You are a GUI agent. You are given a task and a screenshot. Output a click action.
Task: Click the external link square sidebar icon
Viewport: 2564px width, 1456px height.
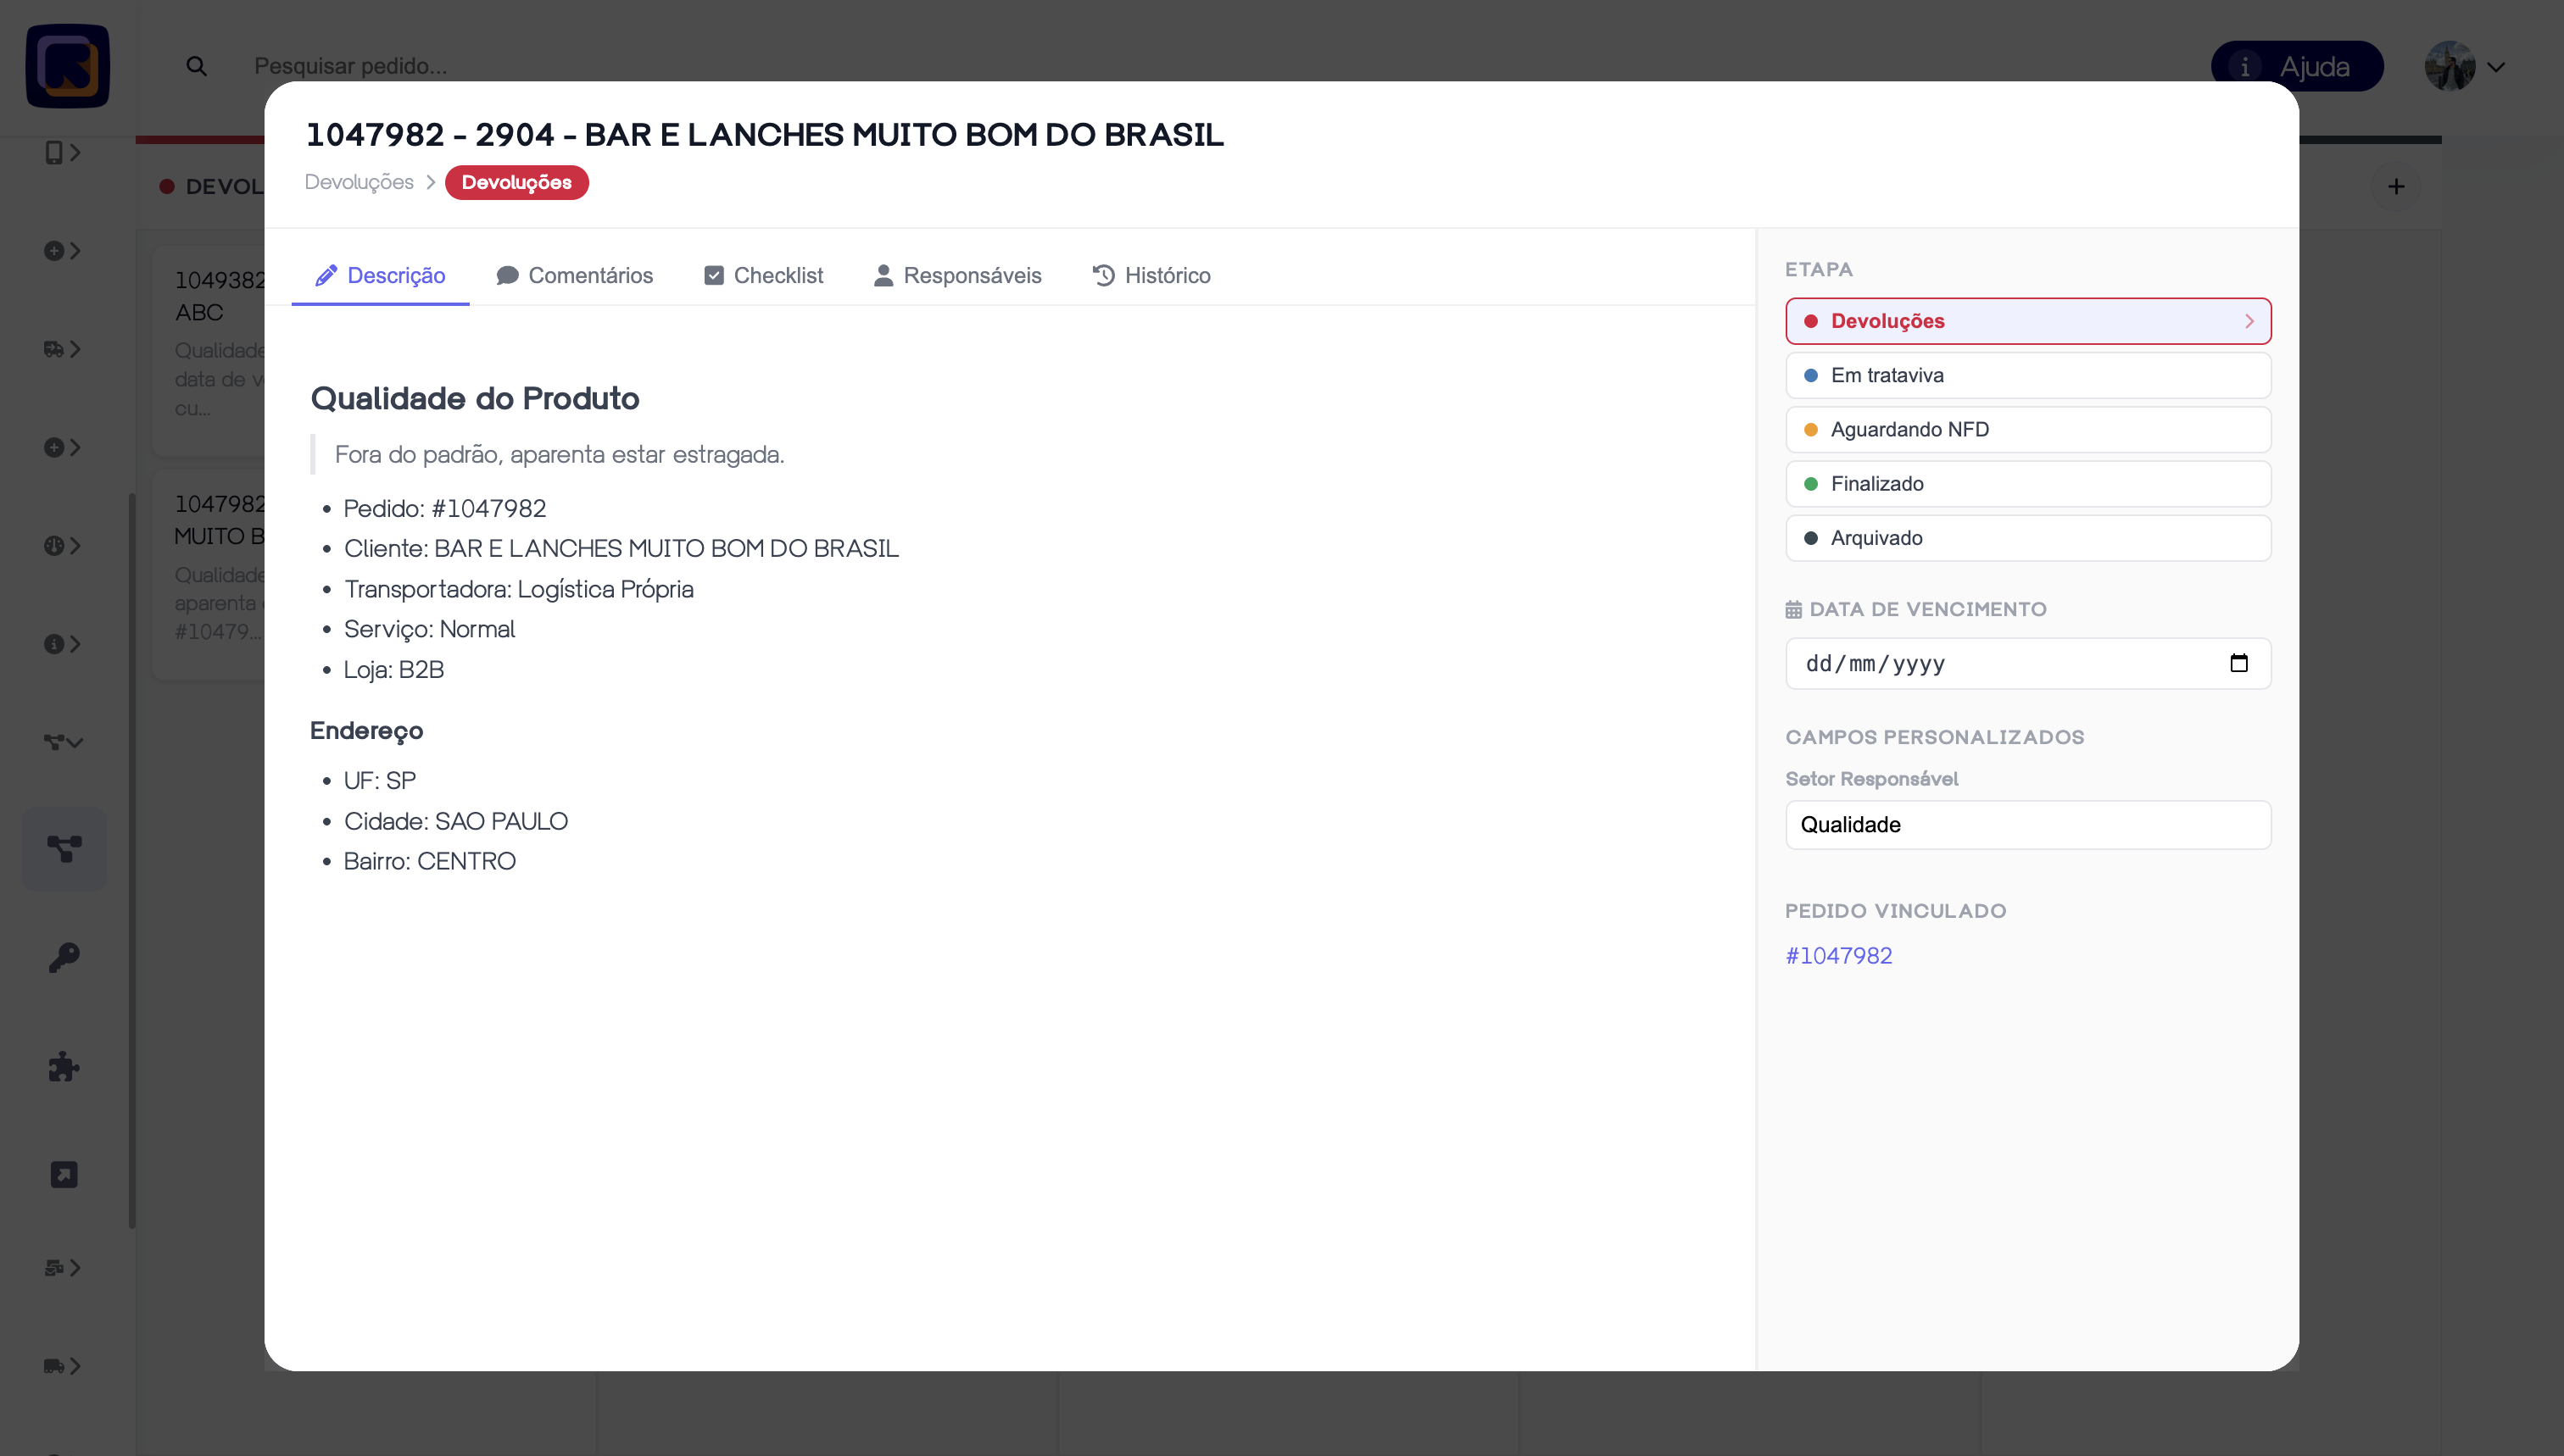64,1174
